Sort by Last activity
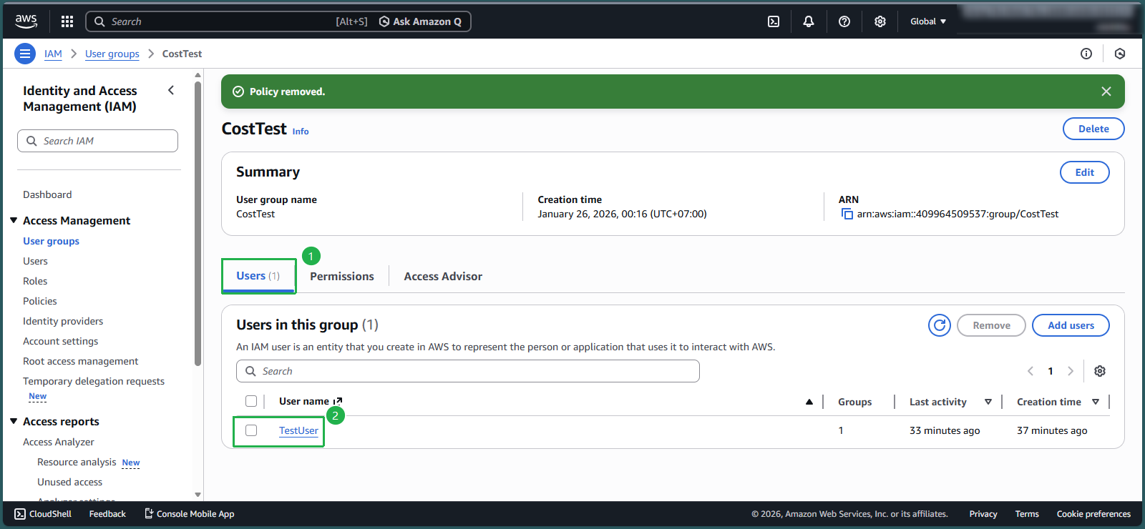1145x529 pixels. point(988,402)
